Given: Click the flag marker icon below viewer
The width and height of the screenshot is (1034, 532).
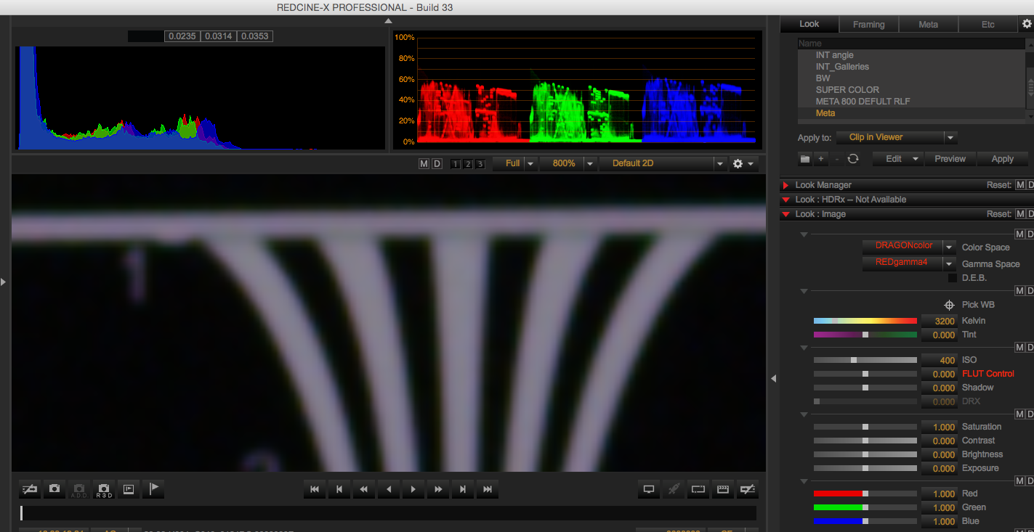Looking at the screenshot, I should (x=153, y=489).
